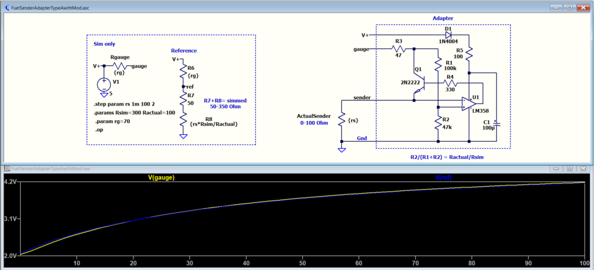Click the LTspice icon in the schematic window title bar
This screenshot has width=594, height=270.
coord(7,7)
